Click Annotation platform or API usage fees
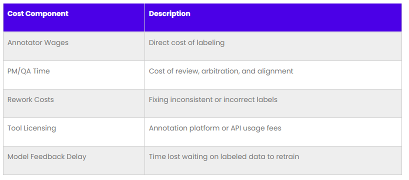 pyautogui.click(x=215, y=128)
